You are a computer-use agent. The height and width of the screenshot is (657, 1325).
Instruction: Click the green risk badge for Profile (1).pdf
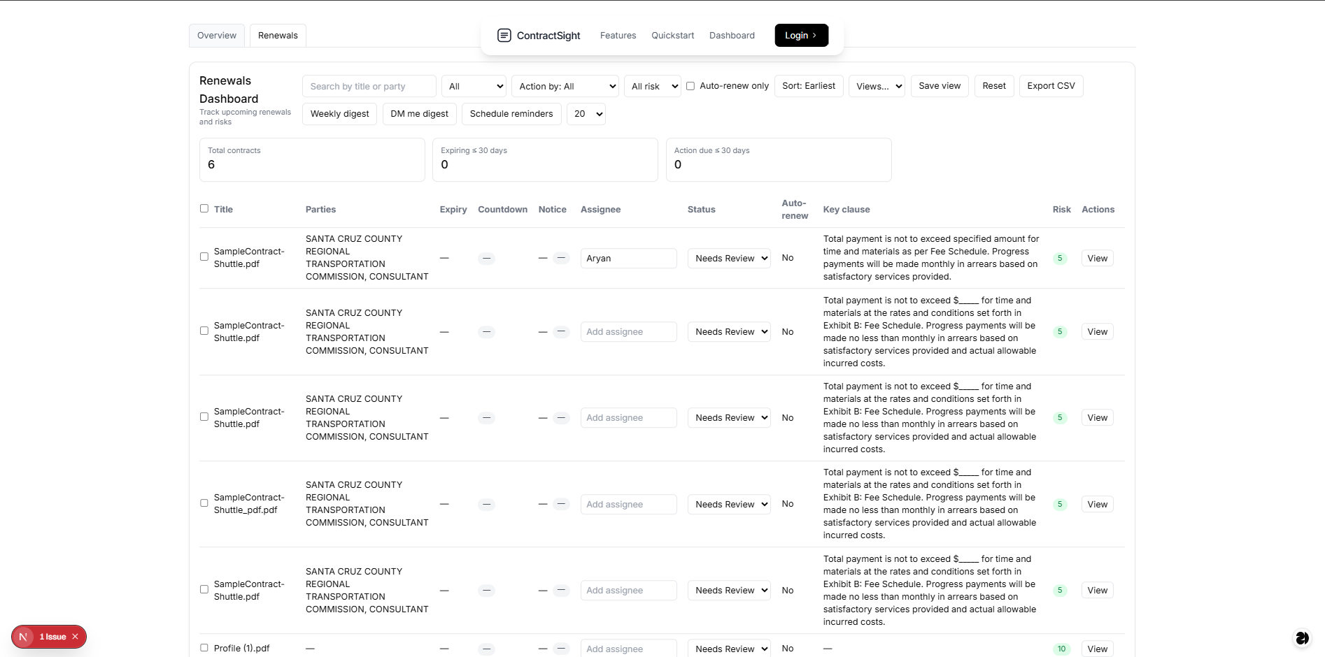(1061, 649)
